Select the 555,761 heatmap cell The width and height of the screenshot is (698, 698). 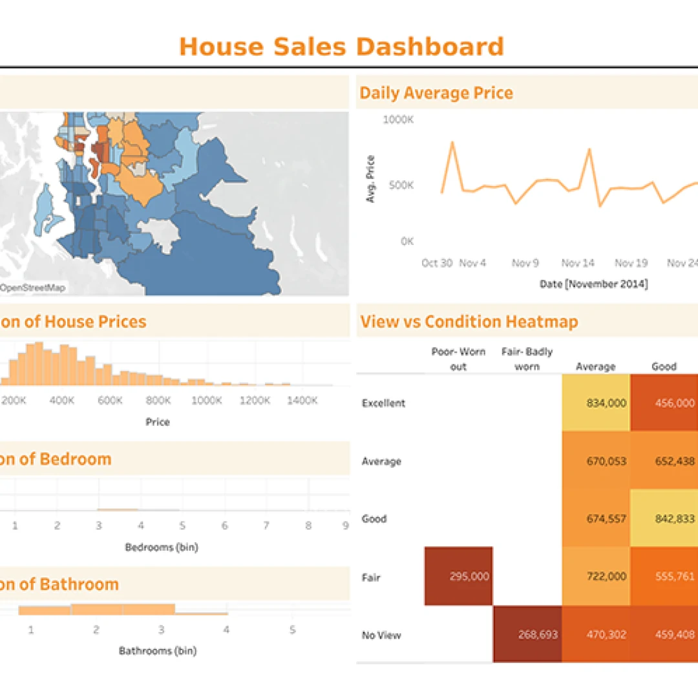coord(664,576)
